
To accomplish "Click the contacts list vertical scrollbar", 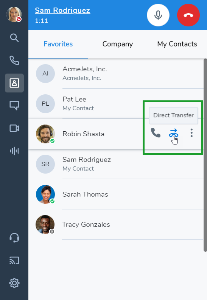I will coord(205,155).
